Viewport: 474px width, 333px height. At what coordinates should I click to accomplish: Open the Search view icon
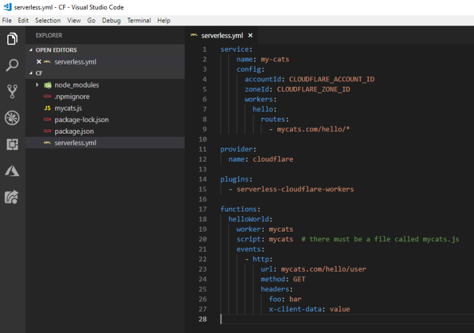(12, 65)
